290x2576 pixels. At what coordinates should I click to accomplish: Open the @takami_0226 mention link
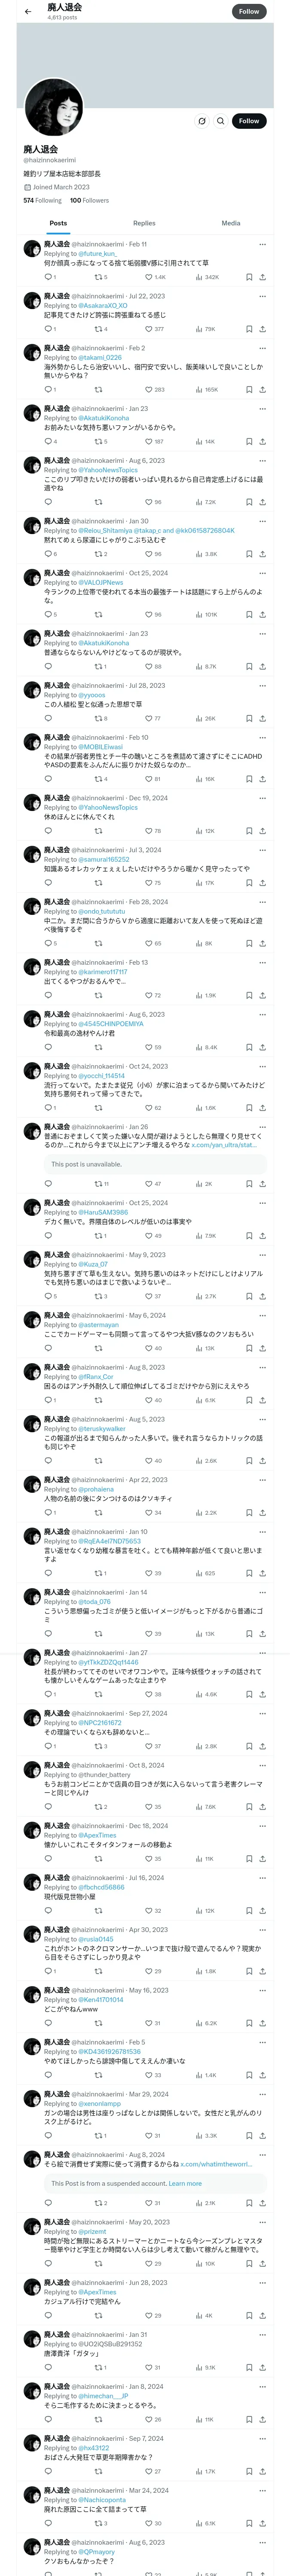(x=100, y=357)
